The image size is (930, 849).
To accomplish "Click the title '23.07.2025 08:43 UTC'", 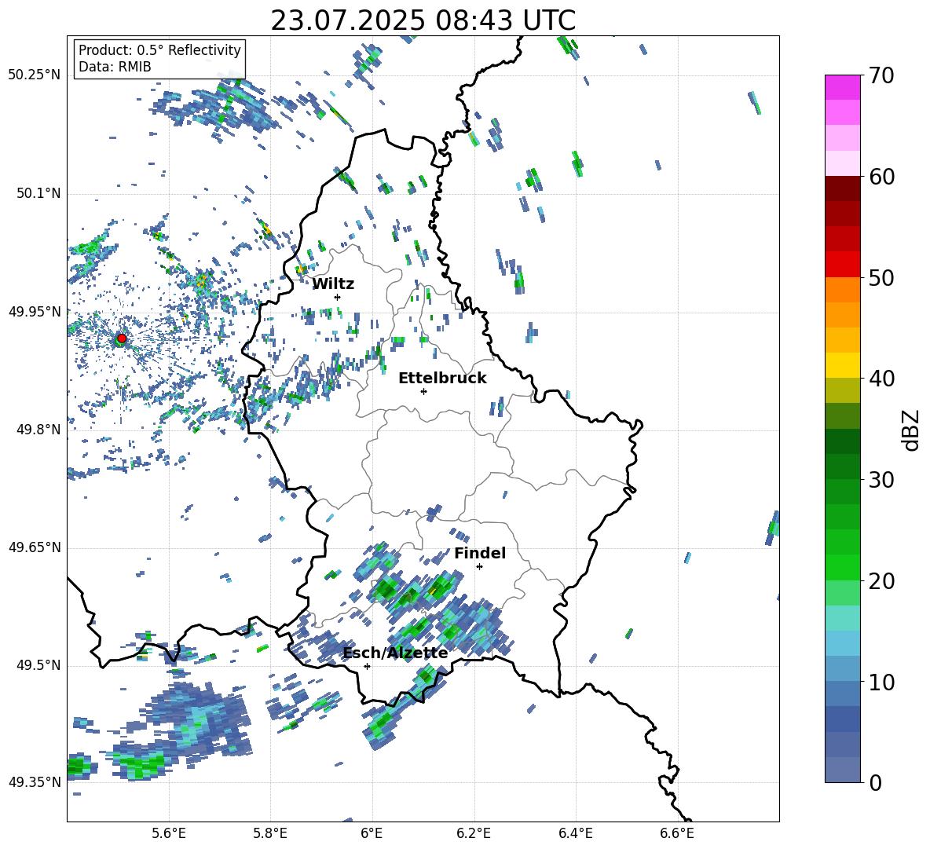I will [x=423, y=20].
